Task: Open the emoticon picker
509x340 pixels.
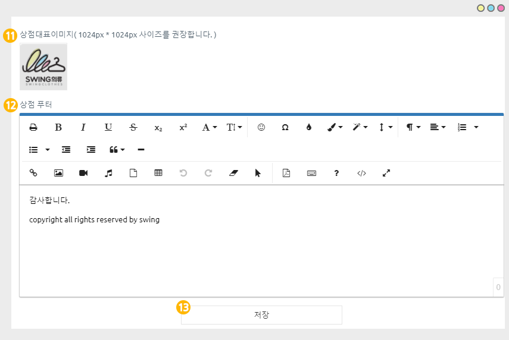Action: point(261,127)
